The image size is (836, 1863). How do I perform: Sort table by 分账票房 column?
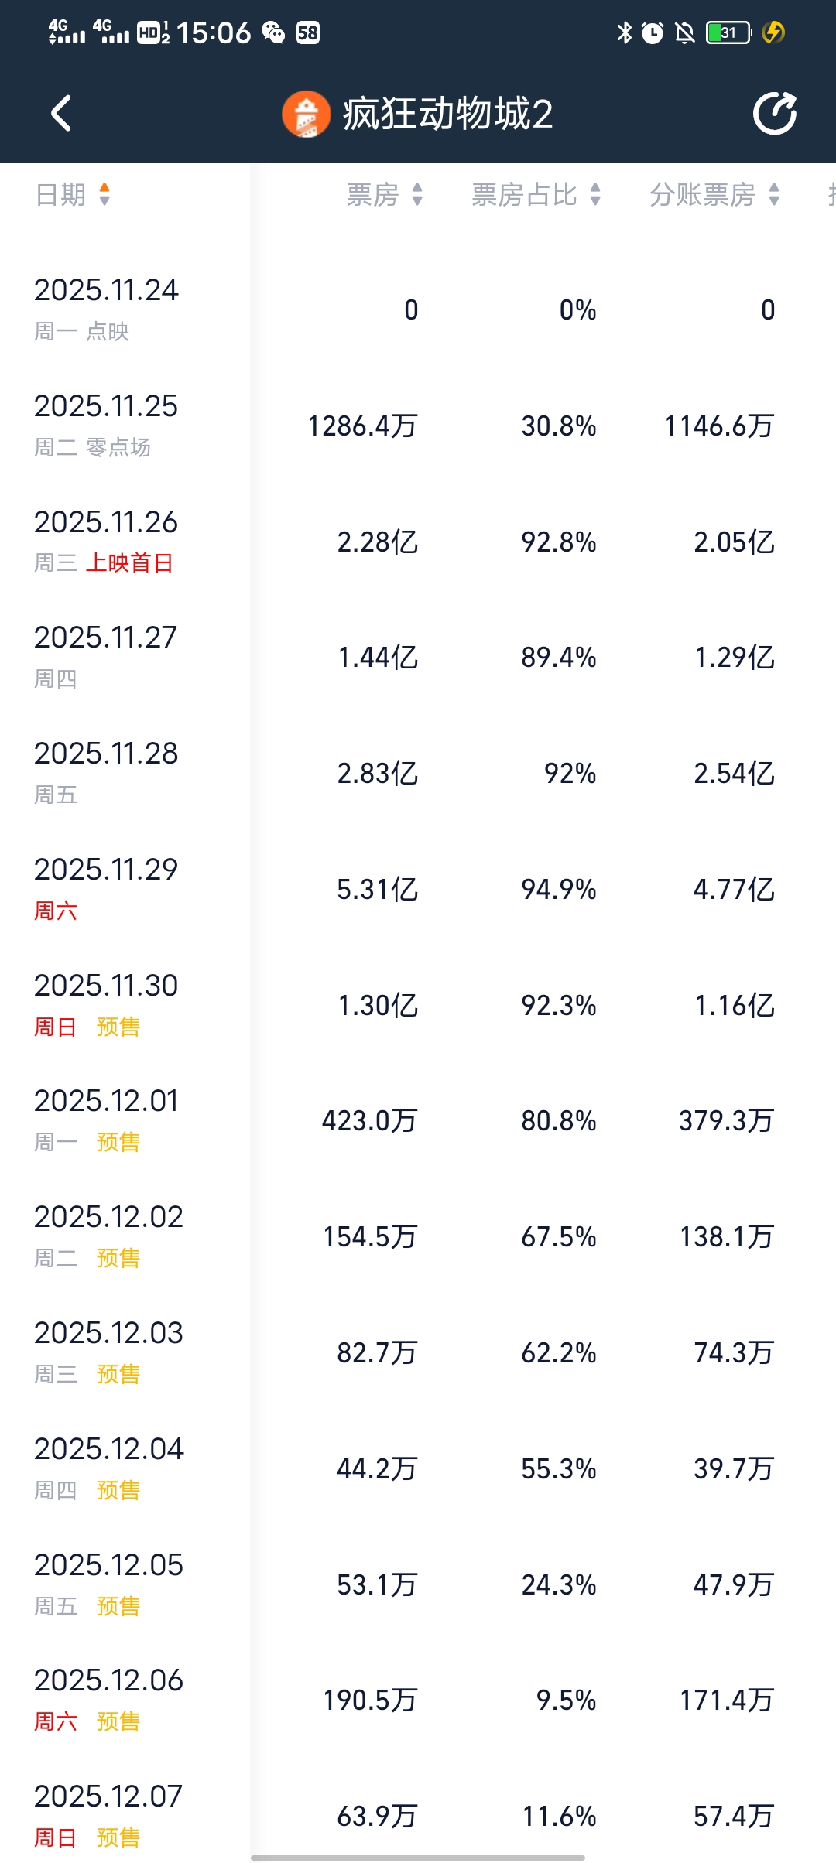(714, 194)
